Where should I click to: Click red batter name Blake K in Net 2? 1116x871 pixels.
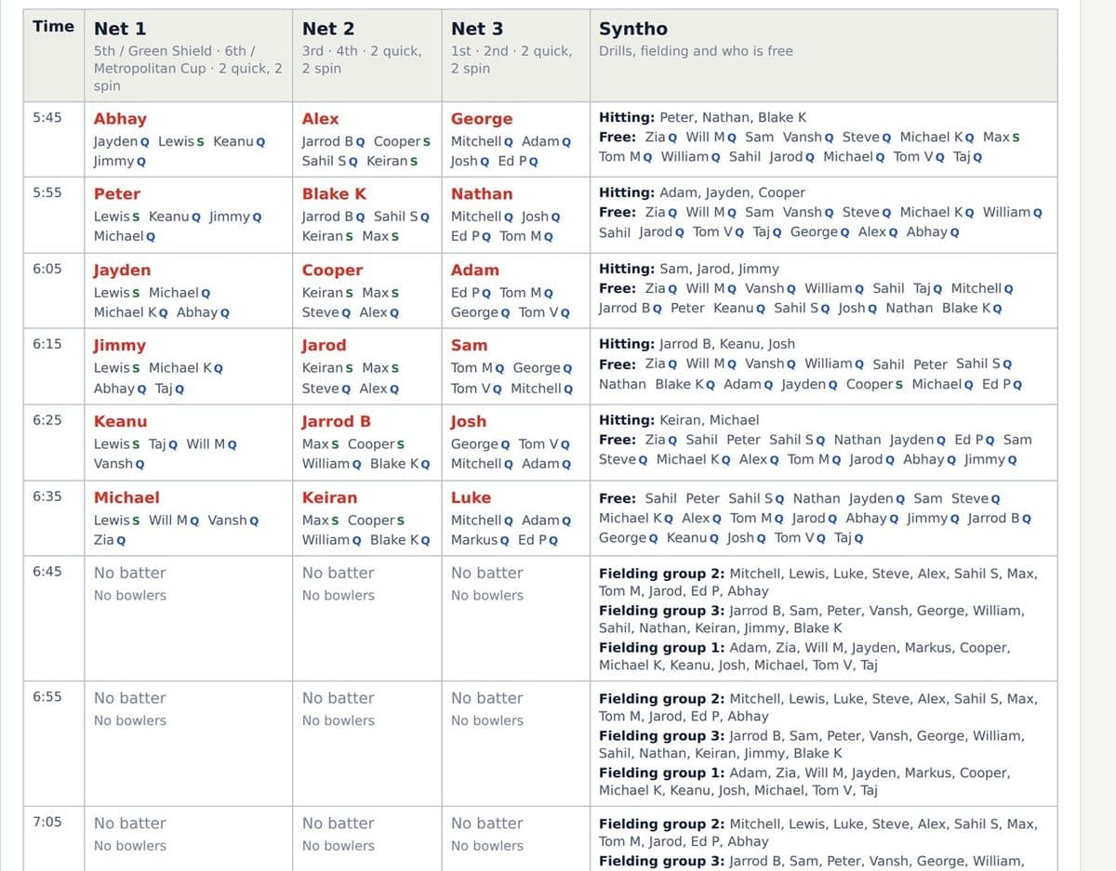[x=335, y=194]
